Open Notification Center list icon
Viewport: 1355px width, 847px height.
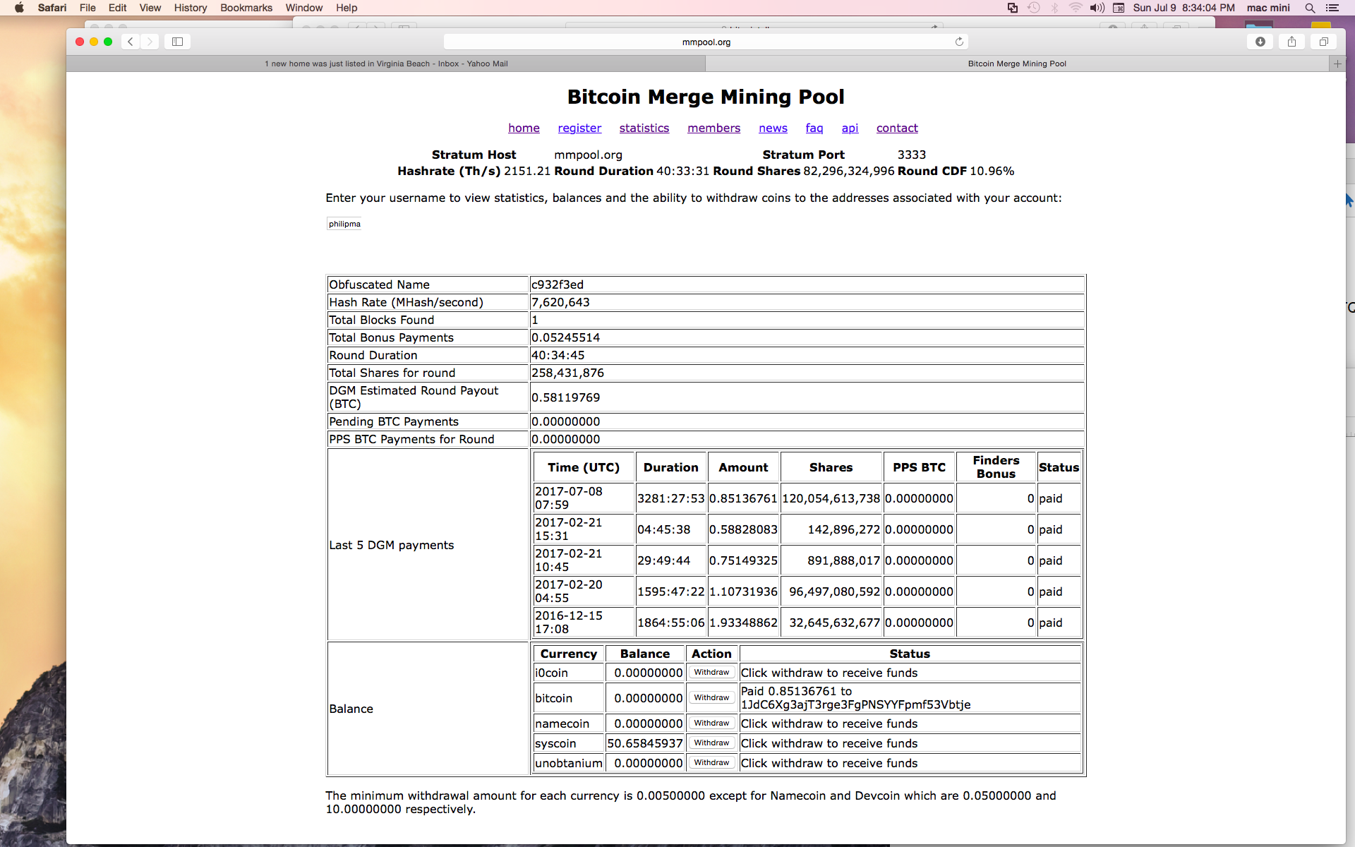(x=1332, y=8)
